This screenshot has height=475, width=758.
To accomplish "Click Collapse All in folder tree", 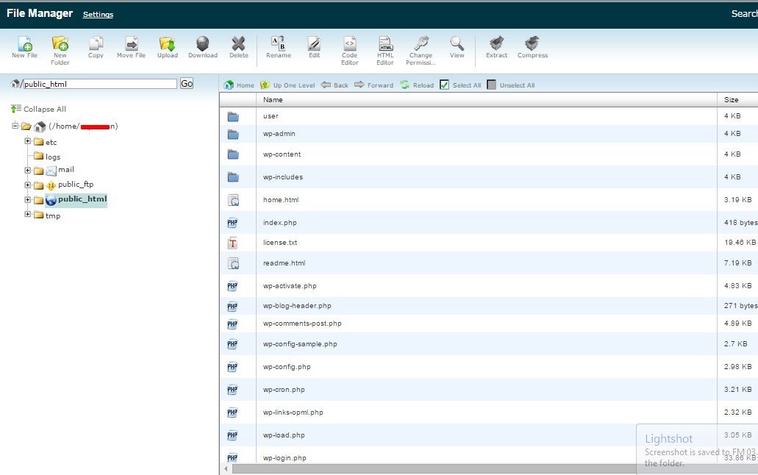I will click(39, 109).
